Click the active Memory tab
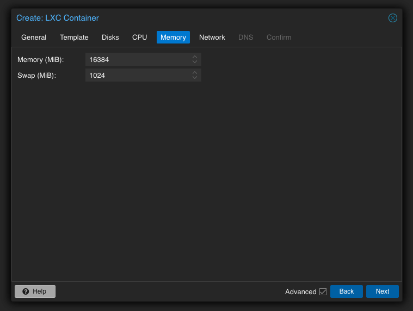Screen dimensions: 413x311 tap(173, 38)
